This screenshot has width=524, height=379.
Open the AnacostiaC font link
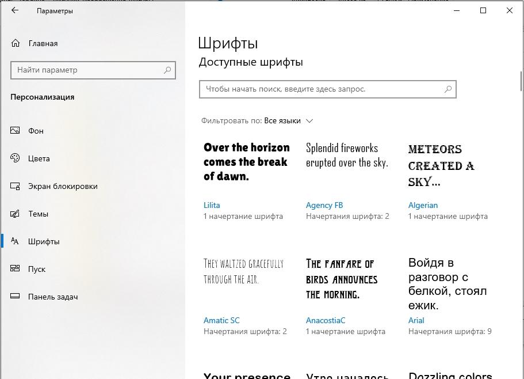pos(325,320)
